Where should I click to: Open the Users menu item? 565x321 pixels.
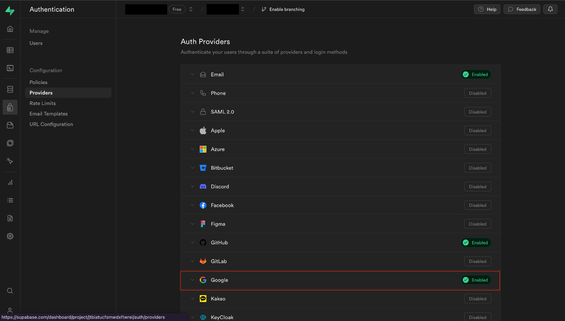(36, 43)
